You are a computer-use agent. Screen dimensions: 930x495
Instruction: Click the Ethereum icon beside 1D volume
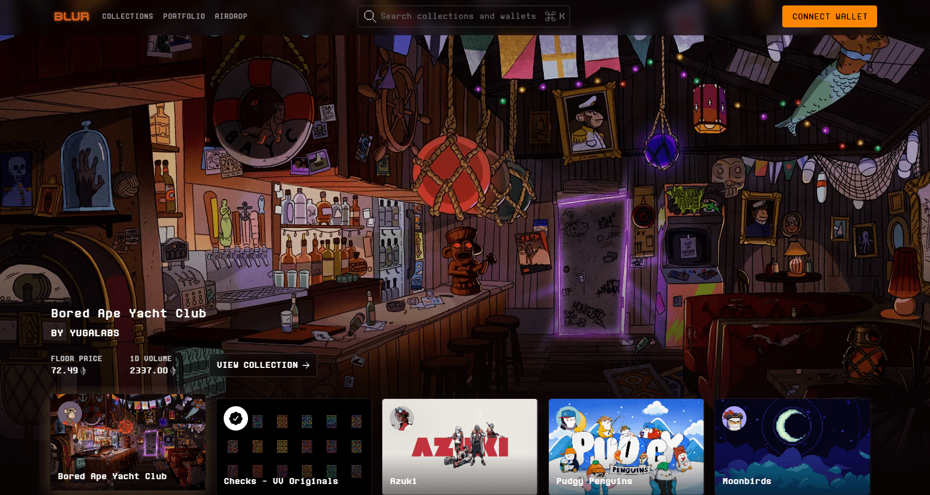pyautogui.click(x=173, y=370)
